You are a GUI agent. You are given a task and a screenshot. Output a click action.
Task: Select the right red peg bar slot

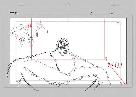point(115,5)
